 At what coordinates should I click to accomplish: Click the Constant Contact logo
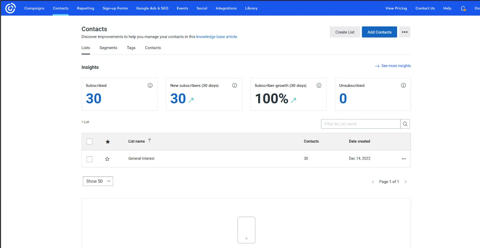(10, 8)
